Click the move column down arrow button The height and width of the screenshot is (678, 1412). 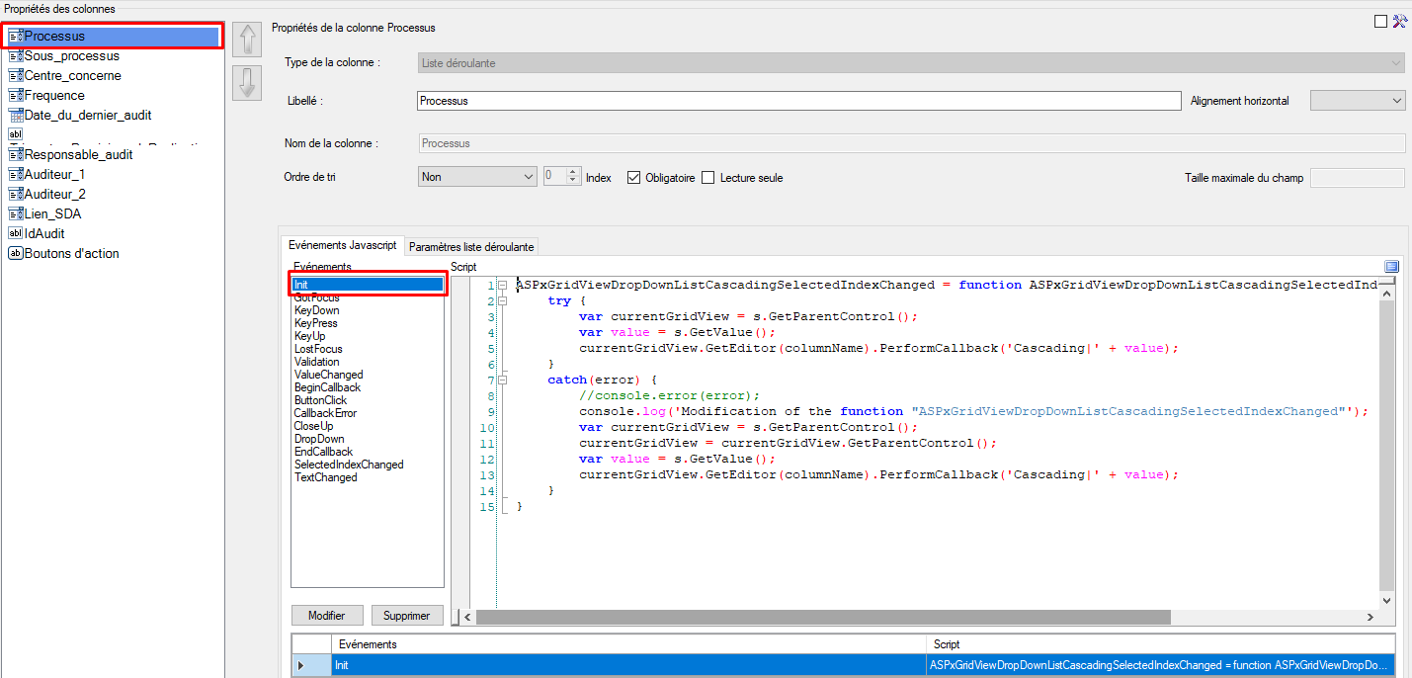tap(246, 83)
